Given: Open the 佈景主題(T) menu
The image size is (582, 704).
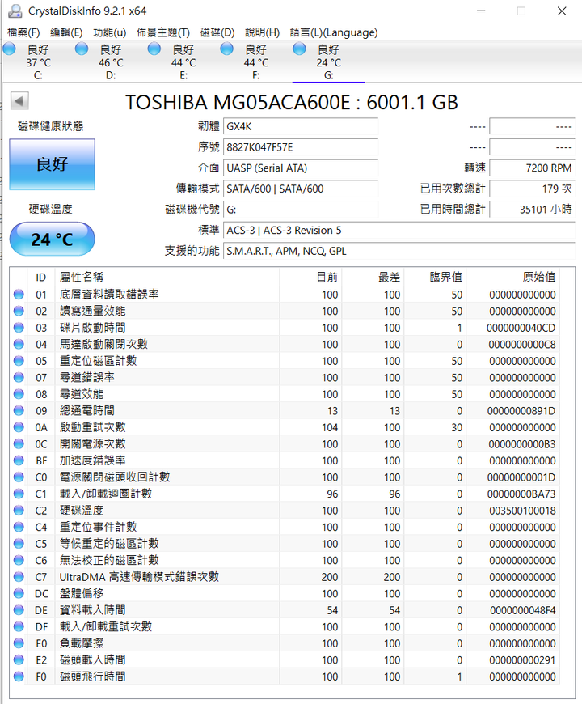Looking at the screenshot, I should (x=162, y=32).
